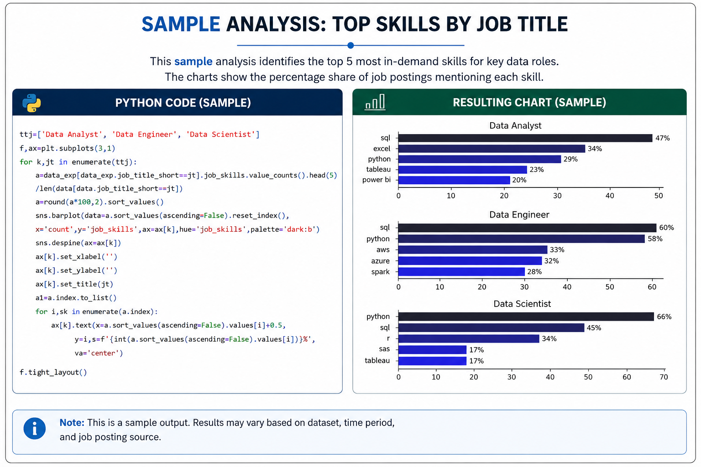Image resolution: width=701 pixels, height=467 pixels.
Task: Click the azure bar labeled 32%
Action: tap(470, 261)
